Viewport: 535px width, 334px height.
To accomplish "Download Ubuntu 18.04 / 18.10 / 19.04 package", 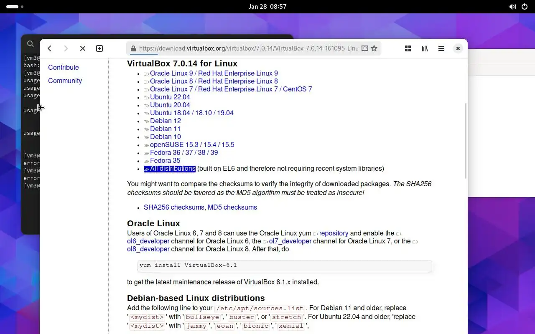I will coord(191,113).
